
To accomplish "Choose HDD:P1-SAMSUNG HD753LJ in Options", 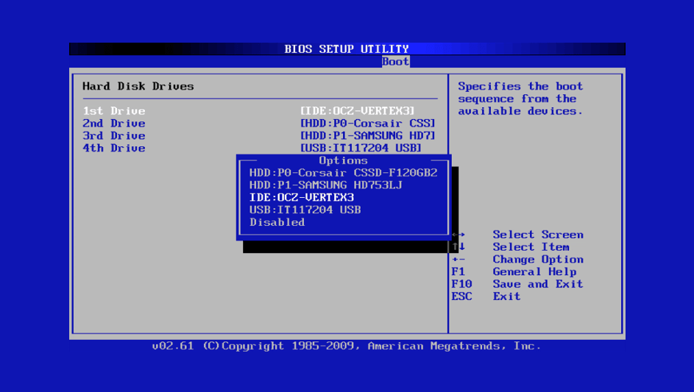I will pos(326,185).
